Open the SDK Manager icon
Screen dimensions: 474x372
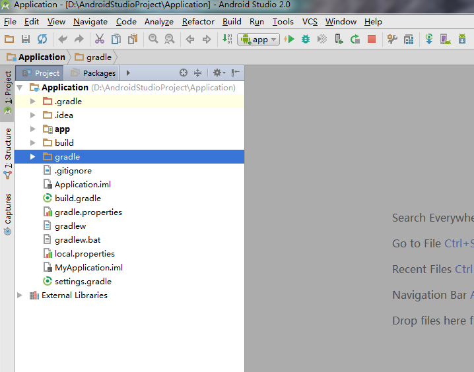(x=462, y=39)
